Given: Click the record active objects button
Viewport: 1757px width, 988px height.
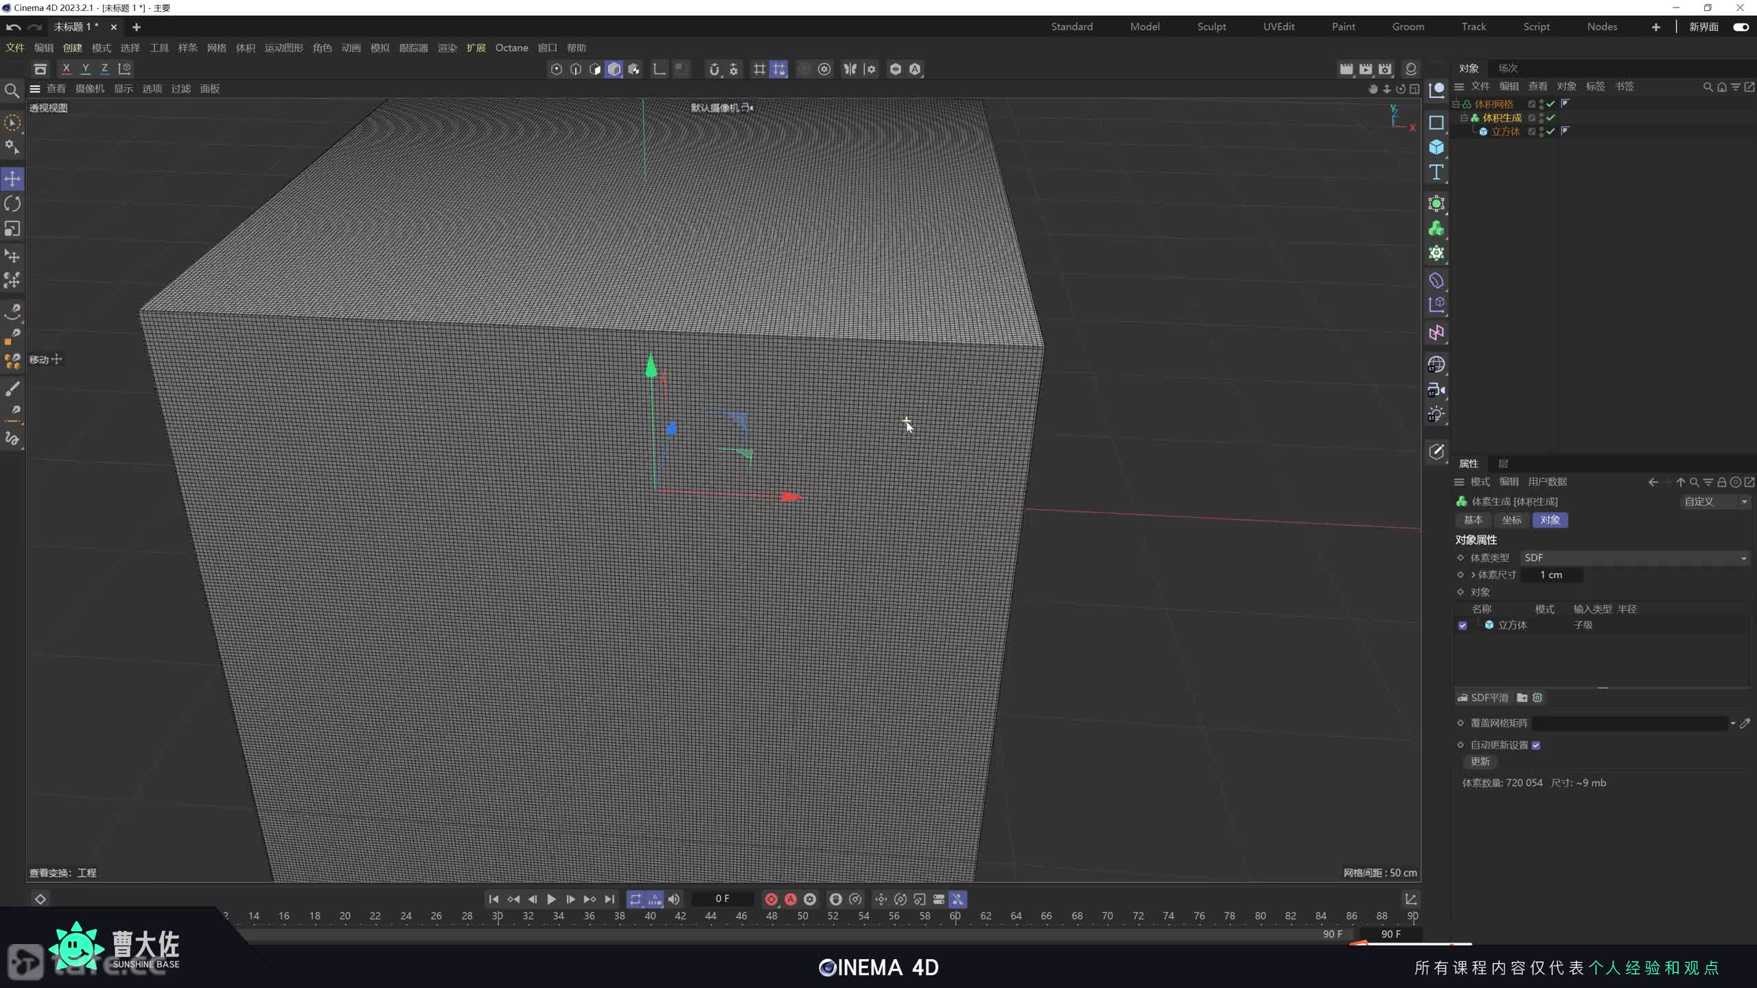Looking at the screenshot, I should (771, 899).
